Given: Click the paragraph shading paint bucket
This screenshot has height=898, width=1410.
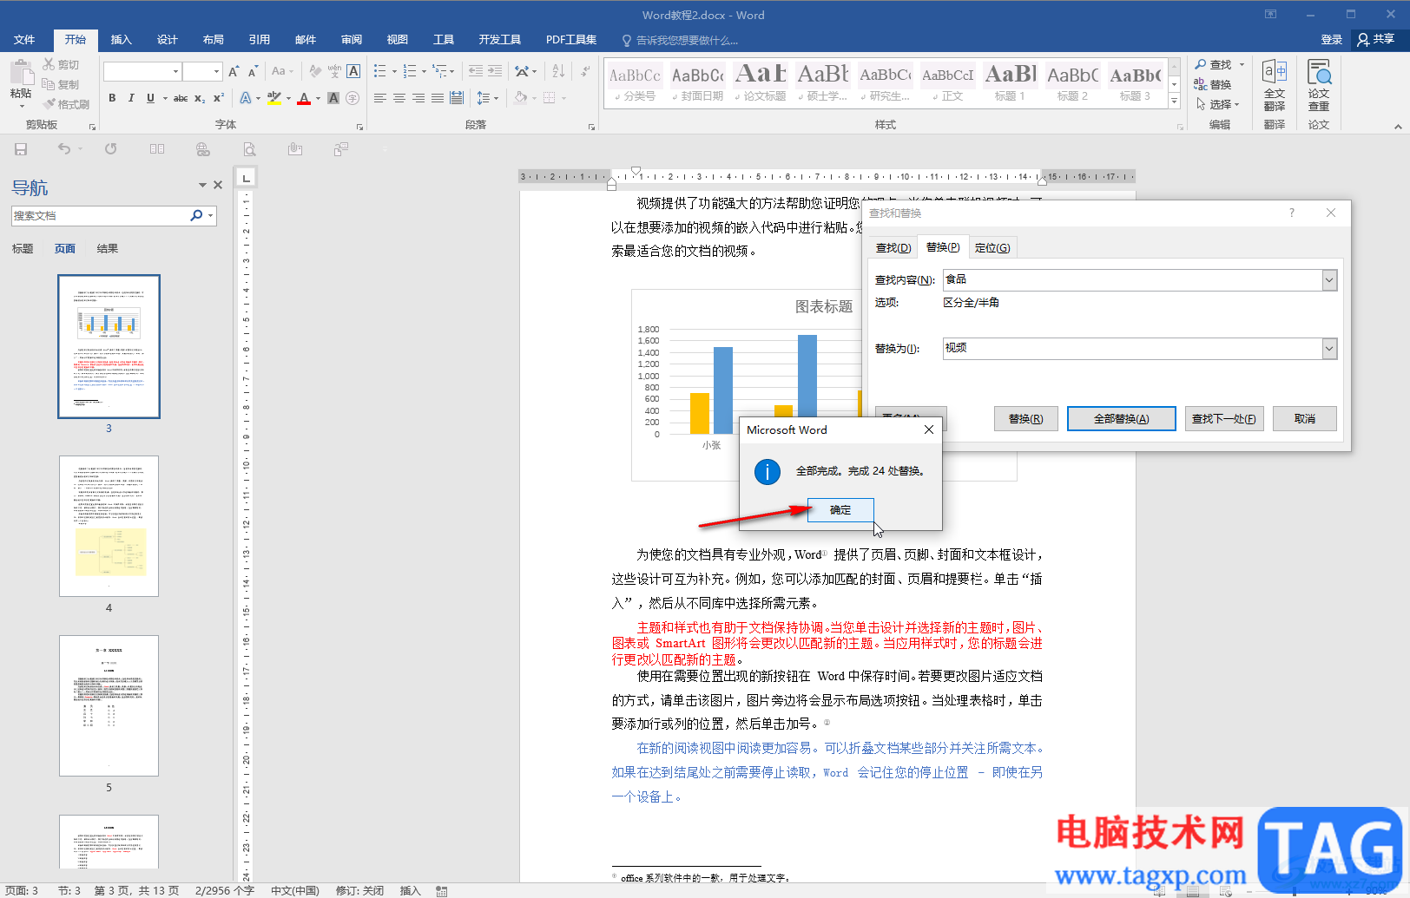Looking at the screenshot, I should [x=520, y=98].
